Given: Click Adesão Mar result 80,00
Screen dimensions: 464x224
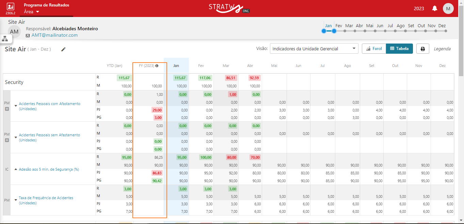Looking at the screenshot, I should tap(231, 157).
